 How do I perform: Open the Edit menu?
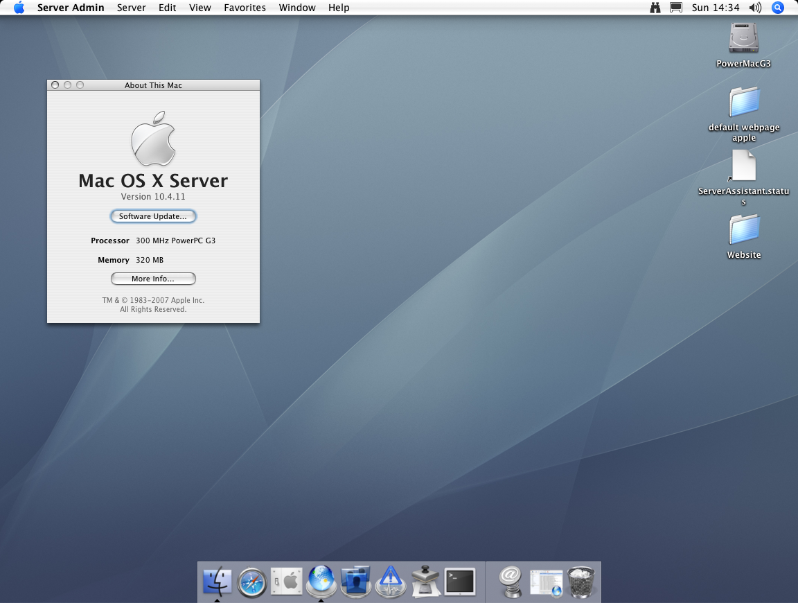[168, 8]
